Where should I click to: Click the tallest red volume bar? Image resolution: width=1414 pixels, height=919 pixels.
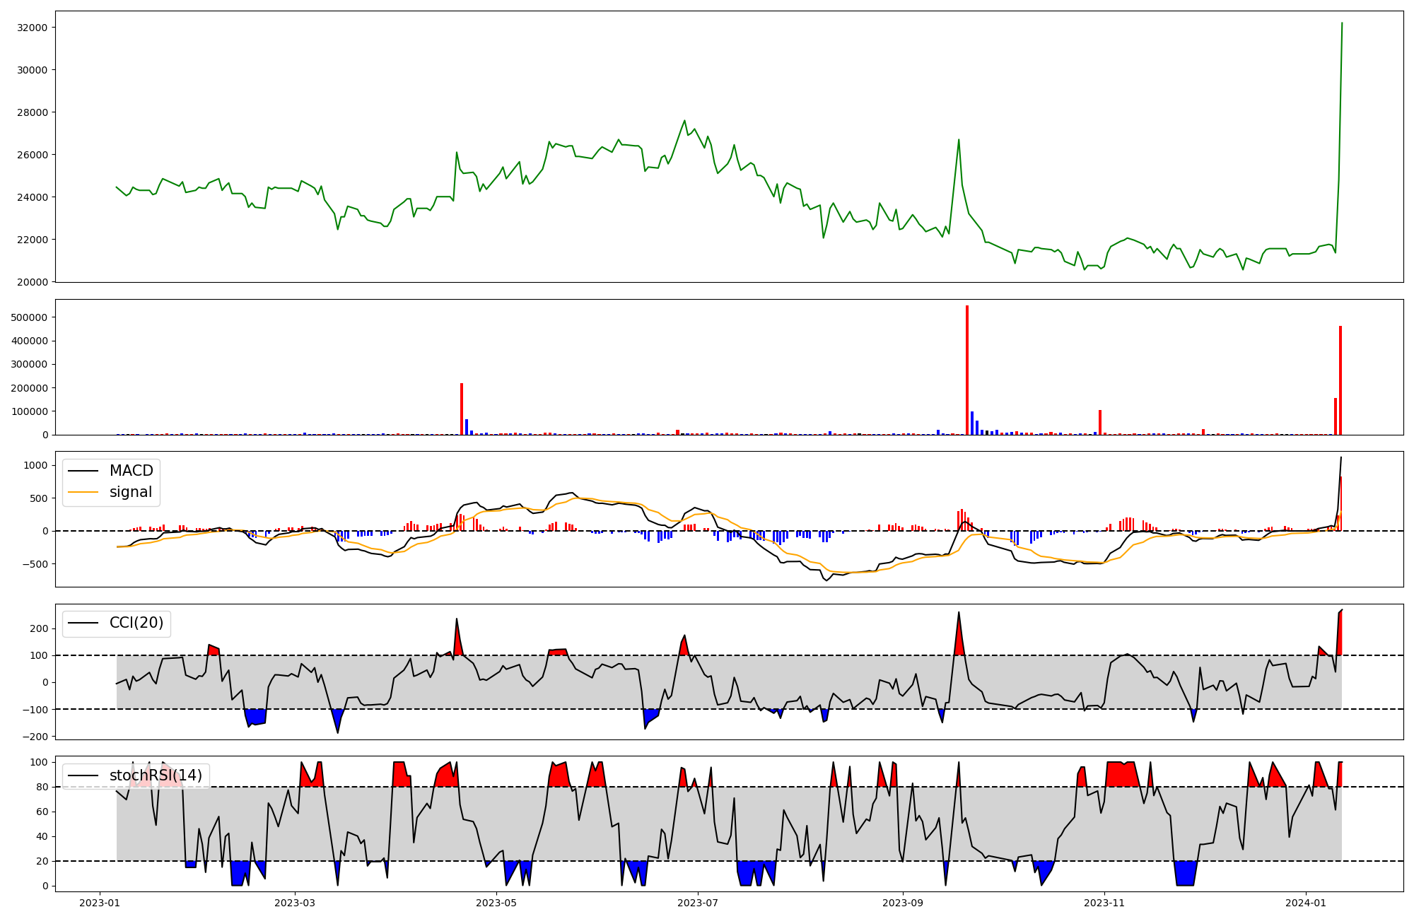pos(967,370)
